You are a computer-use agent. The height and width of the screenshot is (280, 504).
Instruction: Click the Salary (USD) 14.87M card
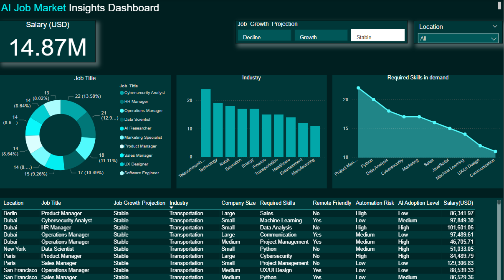(48, 41)
